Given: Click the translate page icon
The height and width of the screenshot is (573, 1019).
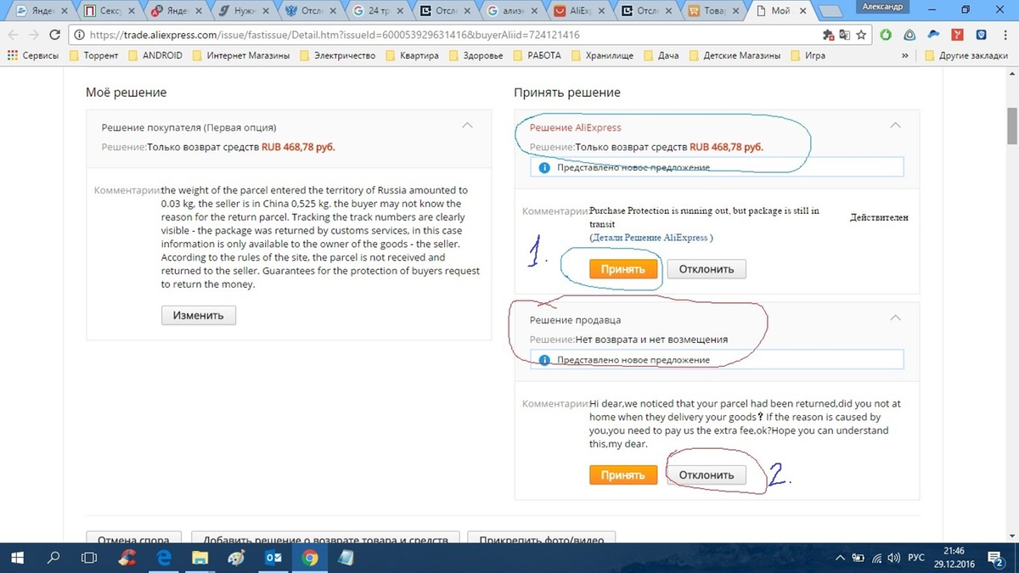Looking at the screenshot, I should point(845,35).
